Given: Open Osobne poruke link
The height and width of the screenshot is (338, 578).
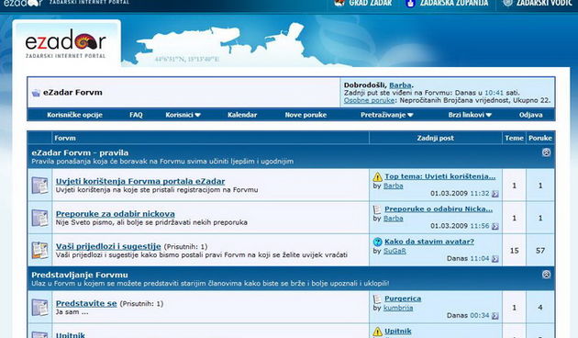Looking at the screenshot, I should pos(369,100).
